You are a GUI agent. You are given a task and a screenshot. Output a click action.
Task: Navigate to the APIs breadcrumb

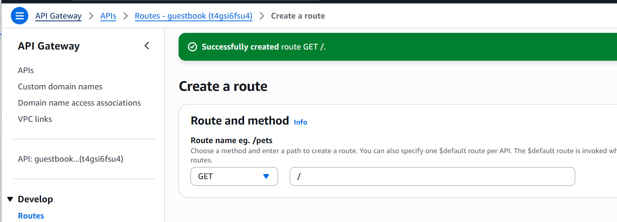(x=108, y=16)
